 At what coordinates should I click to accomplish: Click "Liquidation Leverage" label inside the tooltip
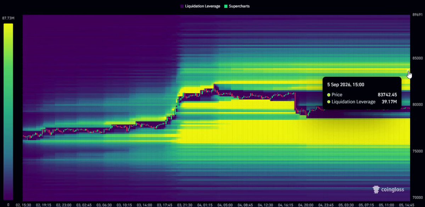tap(353, 102)
